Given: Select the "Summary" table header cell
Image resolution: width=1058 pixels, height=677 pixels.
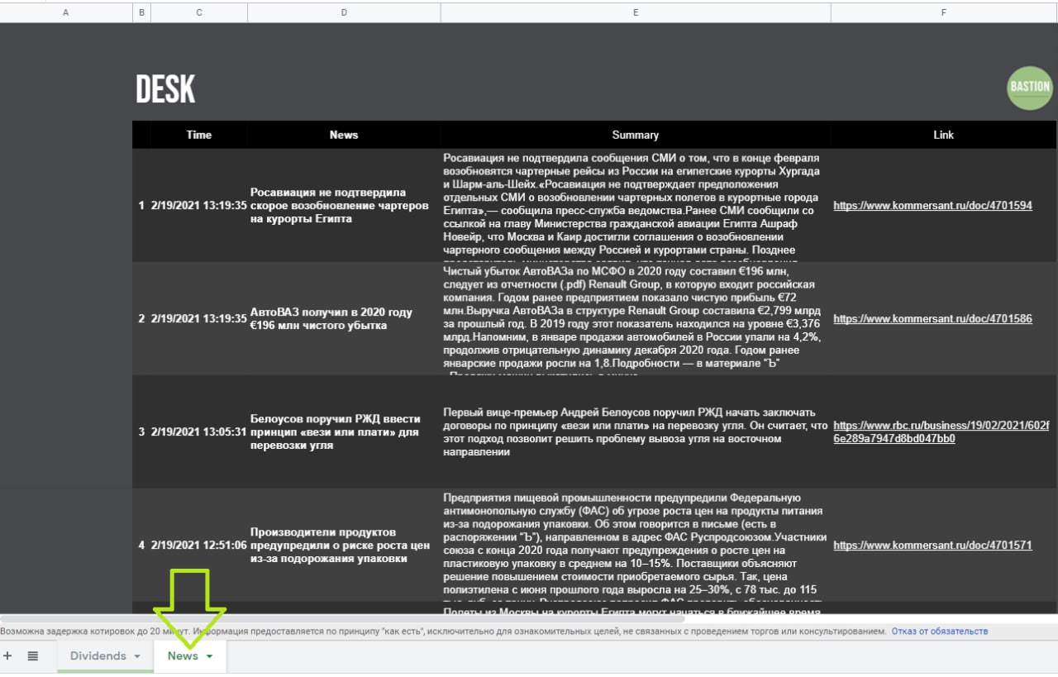Looking at the screenshot, I should (636, 135).
